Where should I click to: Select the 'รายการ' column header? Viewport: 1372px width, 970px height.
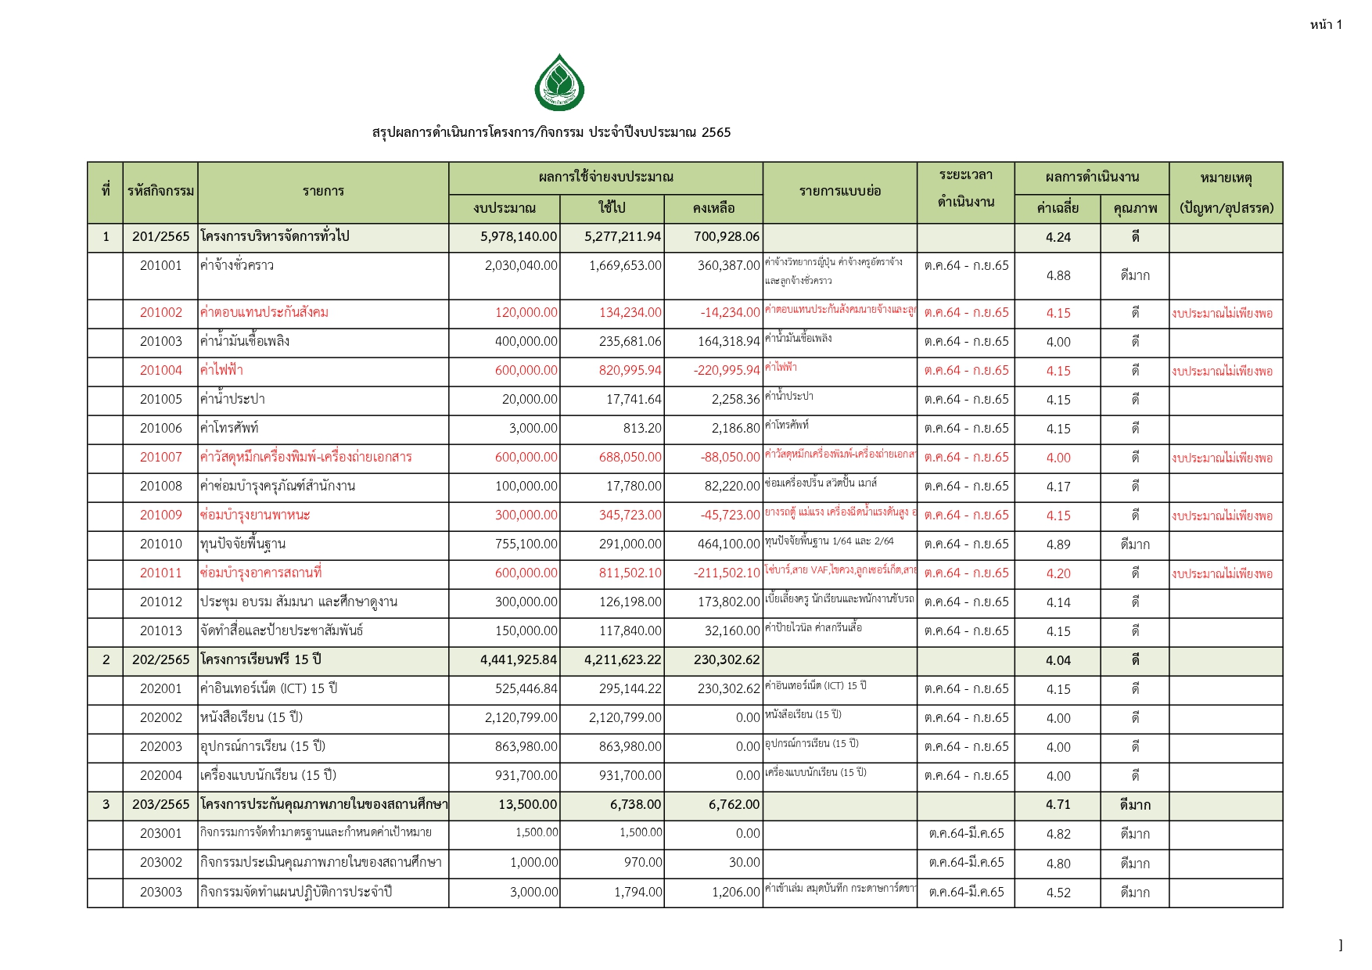(323, 192)
